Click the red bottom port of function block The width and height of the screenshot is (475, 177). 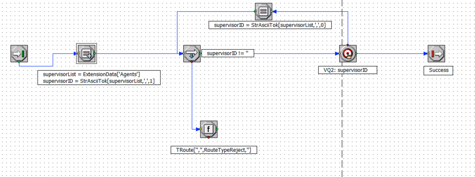pos(209,138)
